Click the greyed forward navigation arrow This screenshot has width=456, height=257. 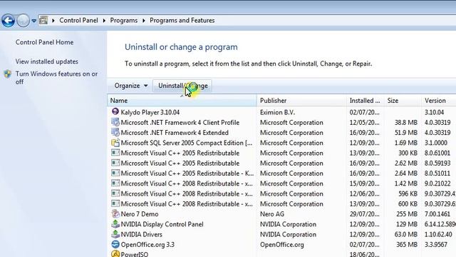tap(23, 21)
